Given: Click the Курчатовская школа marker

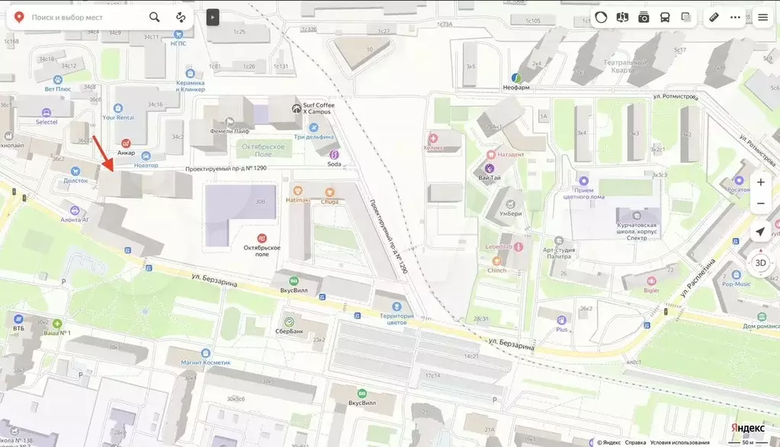Looking at the screenshot, I should pyautogui.click(x=637, y=216).
